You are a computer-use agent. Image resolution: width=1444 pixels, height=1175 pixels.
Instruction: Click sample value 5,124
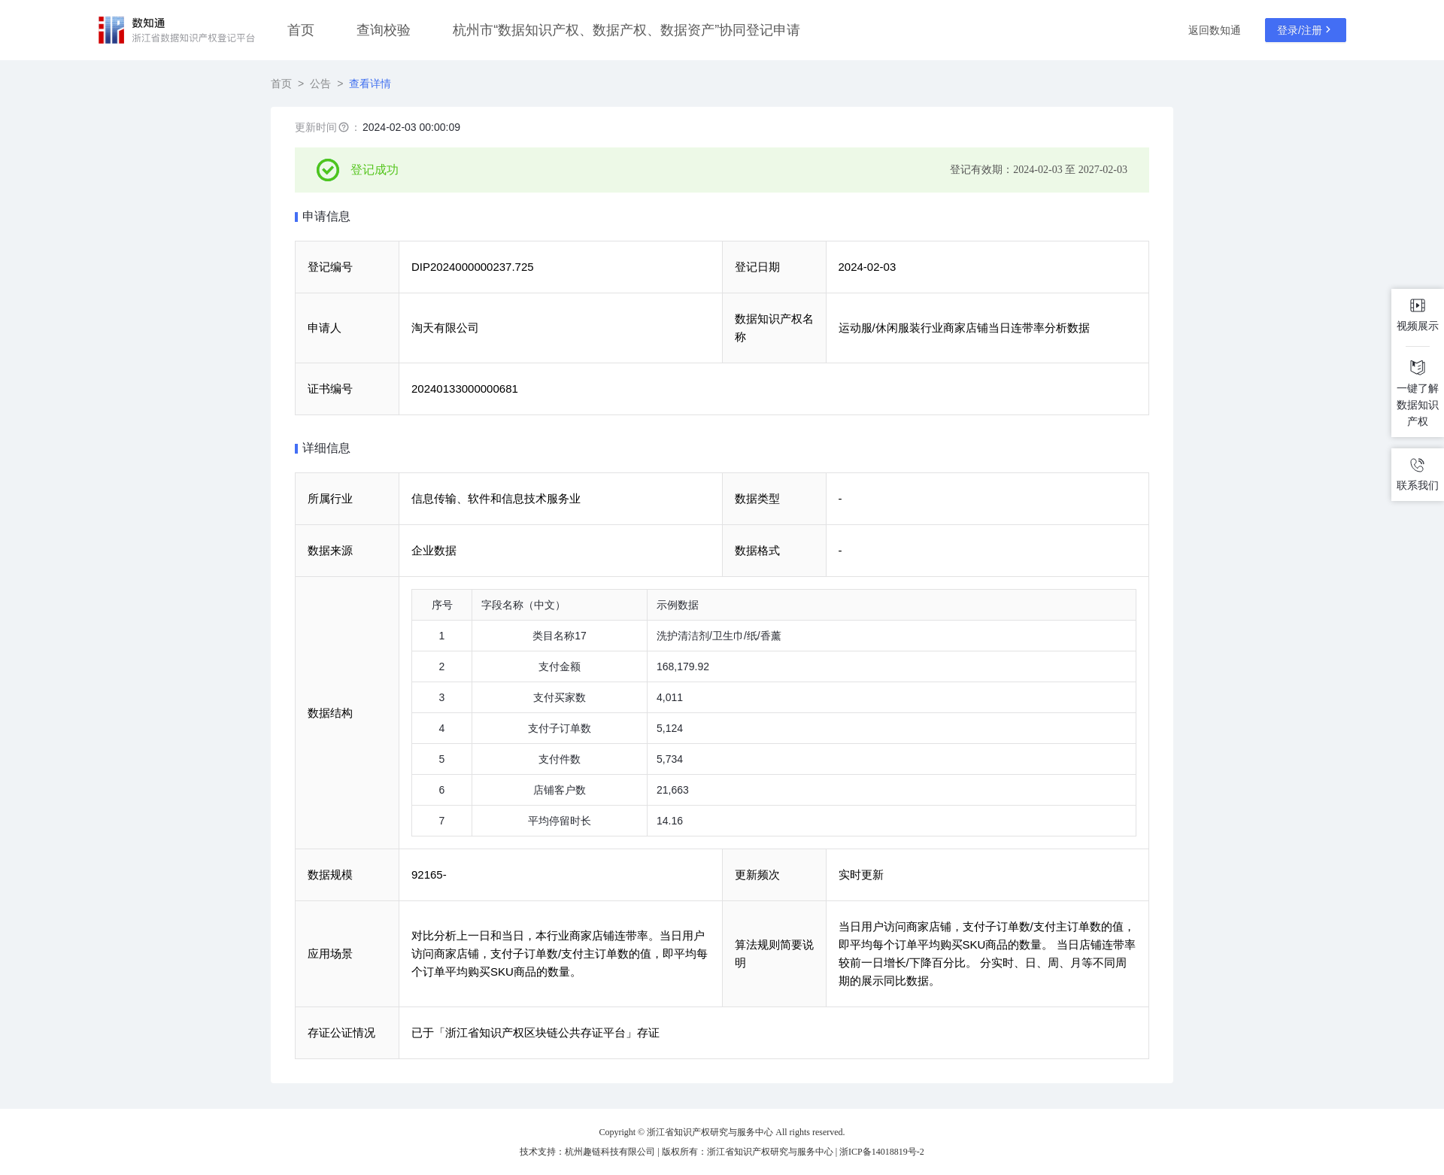669,728
